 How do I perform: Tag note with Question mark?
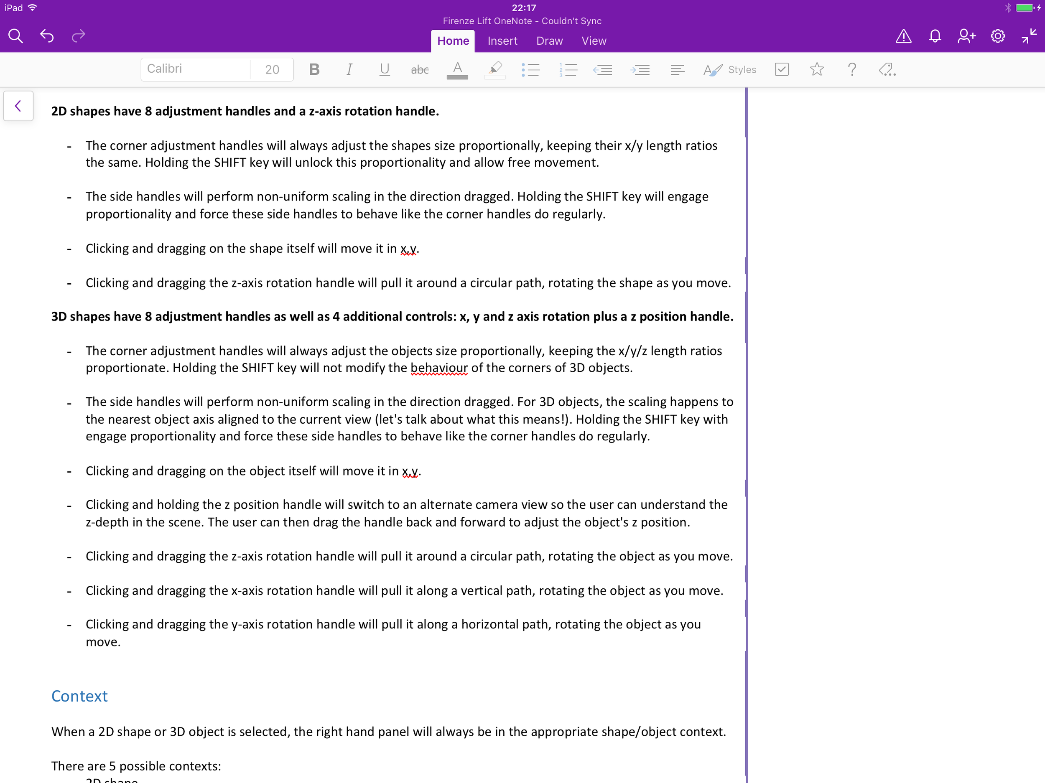coord(852,69)
